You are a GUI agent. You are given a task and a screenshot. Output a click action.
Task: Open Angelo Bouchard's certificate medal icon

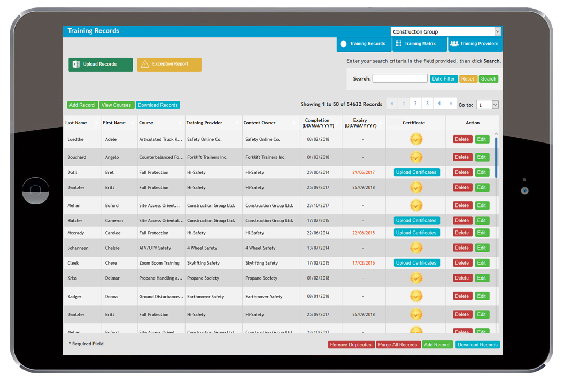(416, 157)
